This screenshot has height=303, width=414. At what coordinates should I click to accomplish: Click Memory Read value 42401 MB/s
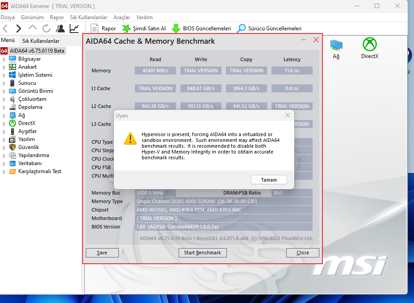tap(155, 71)
